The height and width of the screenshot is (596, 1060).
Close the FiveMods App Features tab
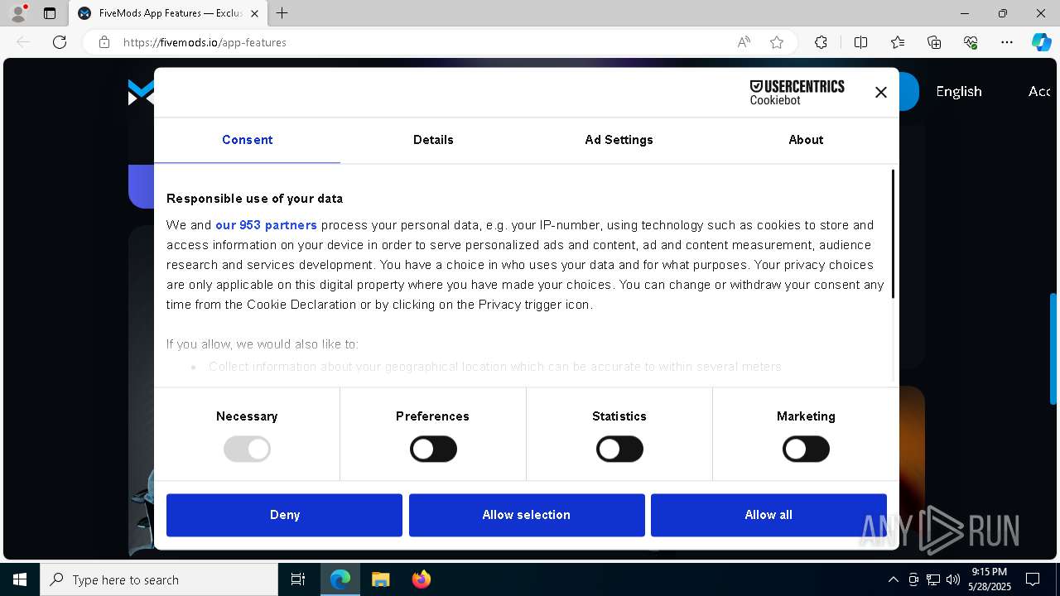[254, 13]
